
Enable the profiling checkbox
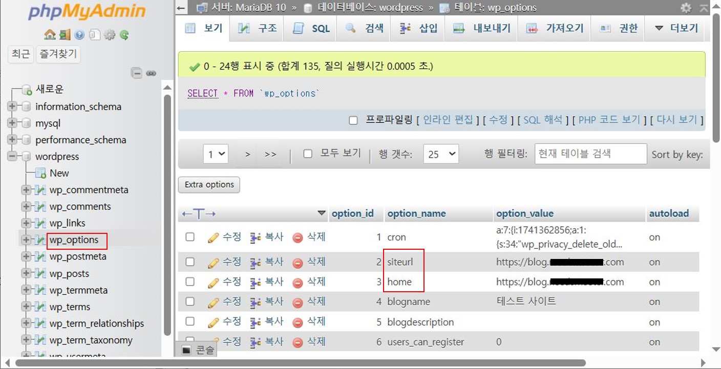click(353, 121)
